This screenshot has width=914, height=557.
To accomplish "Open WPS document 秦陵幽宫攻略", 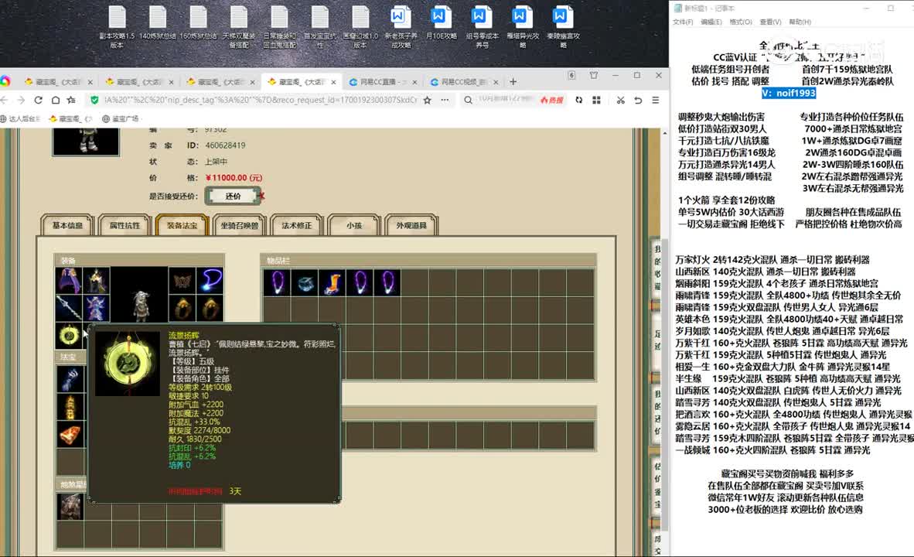I will click(x=563, y=27).
